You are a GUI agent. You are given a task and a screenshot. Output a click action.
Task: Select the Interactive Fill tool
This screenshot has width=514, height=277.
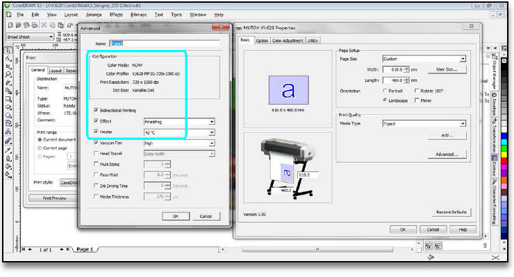tap(8, 175)
